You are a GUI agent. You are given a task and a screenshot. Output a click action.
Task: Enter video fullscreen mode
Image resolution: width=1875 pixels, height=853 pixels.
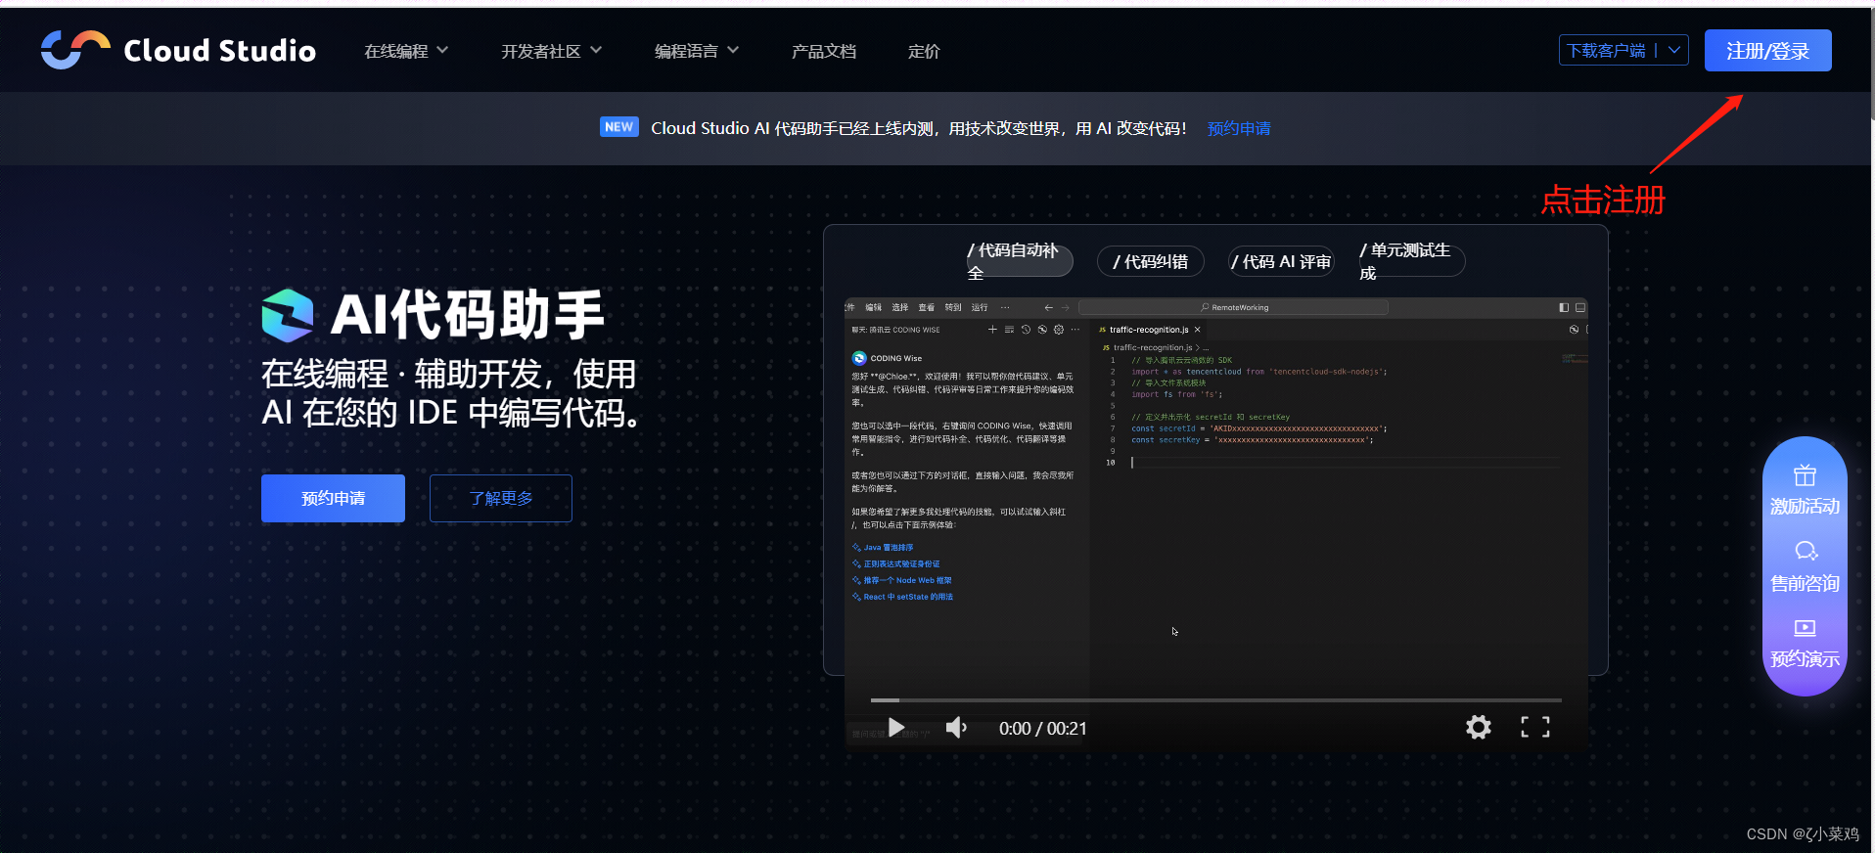tap(1534, 727)
